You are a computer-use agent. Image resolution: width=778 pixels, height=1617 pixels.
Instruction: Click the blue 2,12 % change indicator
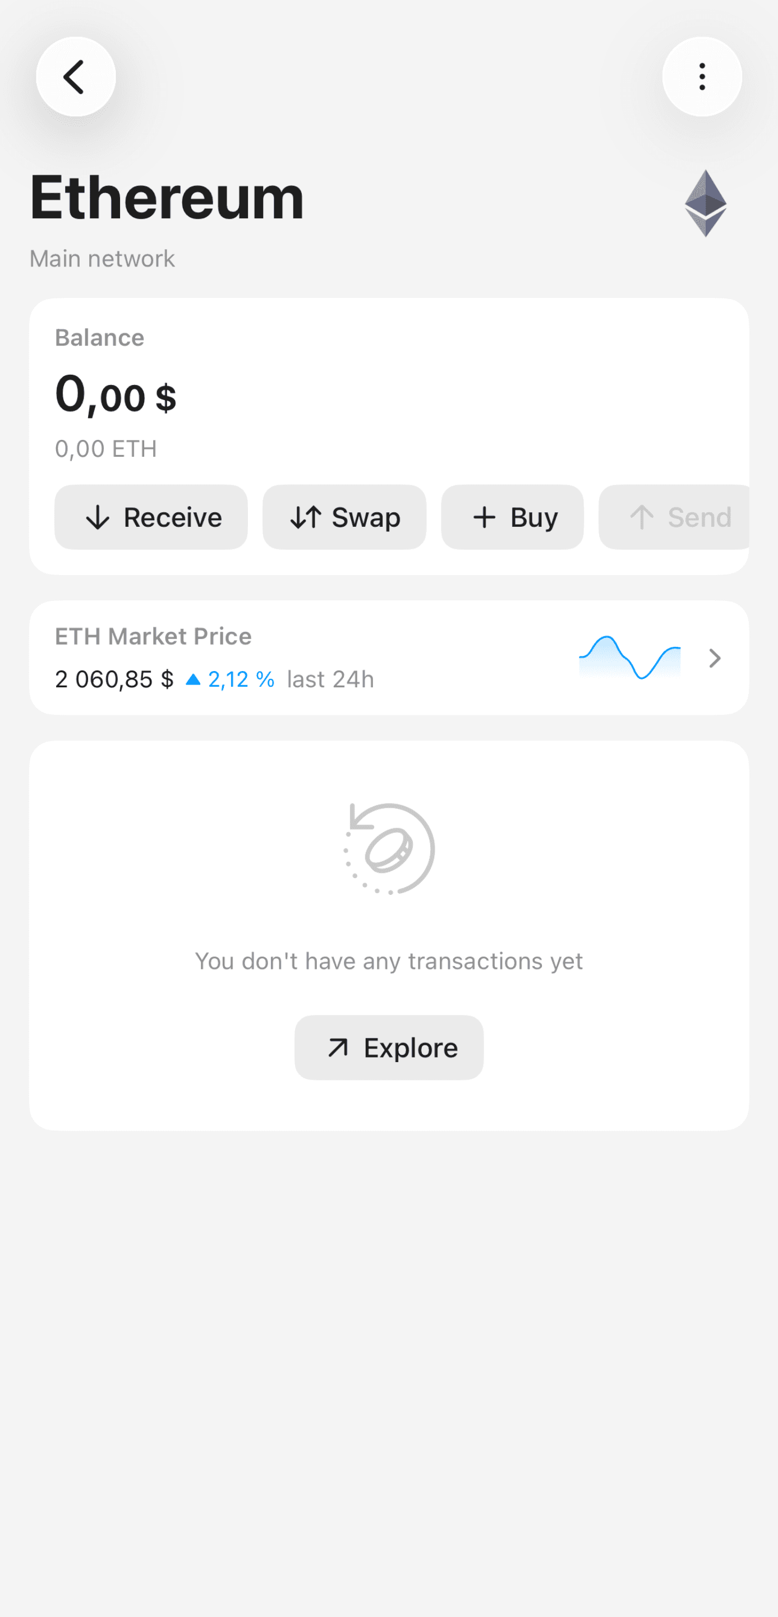[231, 679]
